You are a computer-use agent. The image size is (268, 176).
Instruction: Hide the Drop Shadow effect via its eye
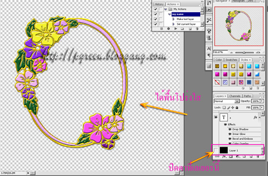230,130
